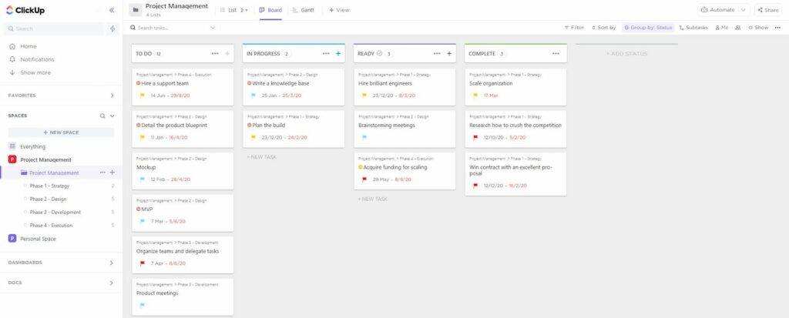Click Add Status column

point(627,53)
